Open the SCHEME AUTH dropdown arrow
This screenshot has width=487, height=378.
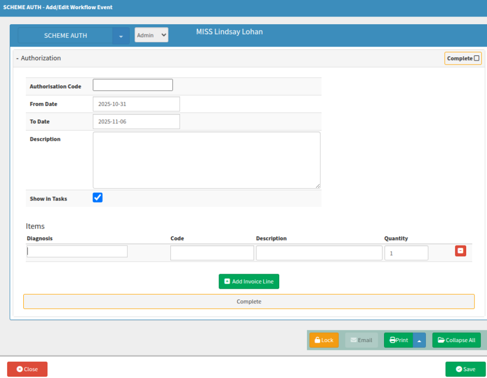coord(121,36)
